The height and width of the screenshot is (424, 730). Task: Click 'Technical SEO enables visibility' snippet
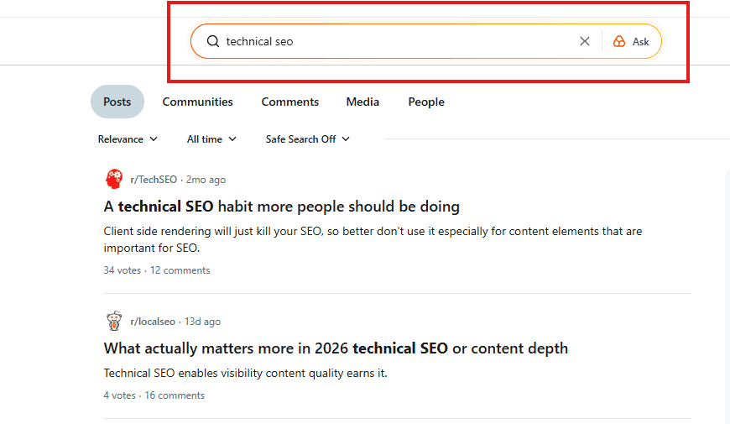coord(245,374)
